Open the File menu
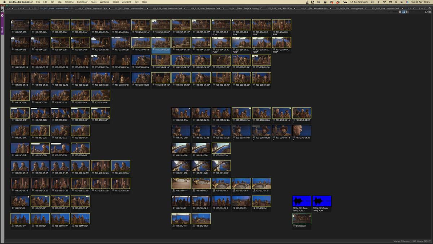This screenshot has height=244, width=433. click(38, 2)
